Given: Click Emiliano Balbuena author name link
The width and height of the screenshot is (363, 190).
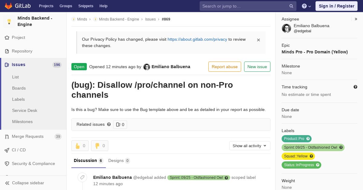Looking at the screenshot, I should pyautogui.click(x=171, y=67).
